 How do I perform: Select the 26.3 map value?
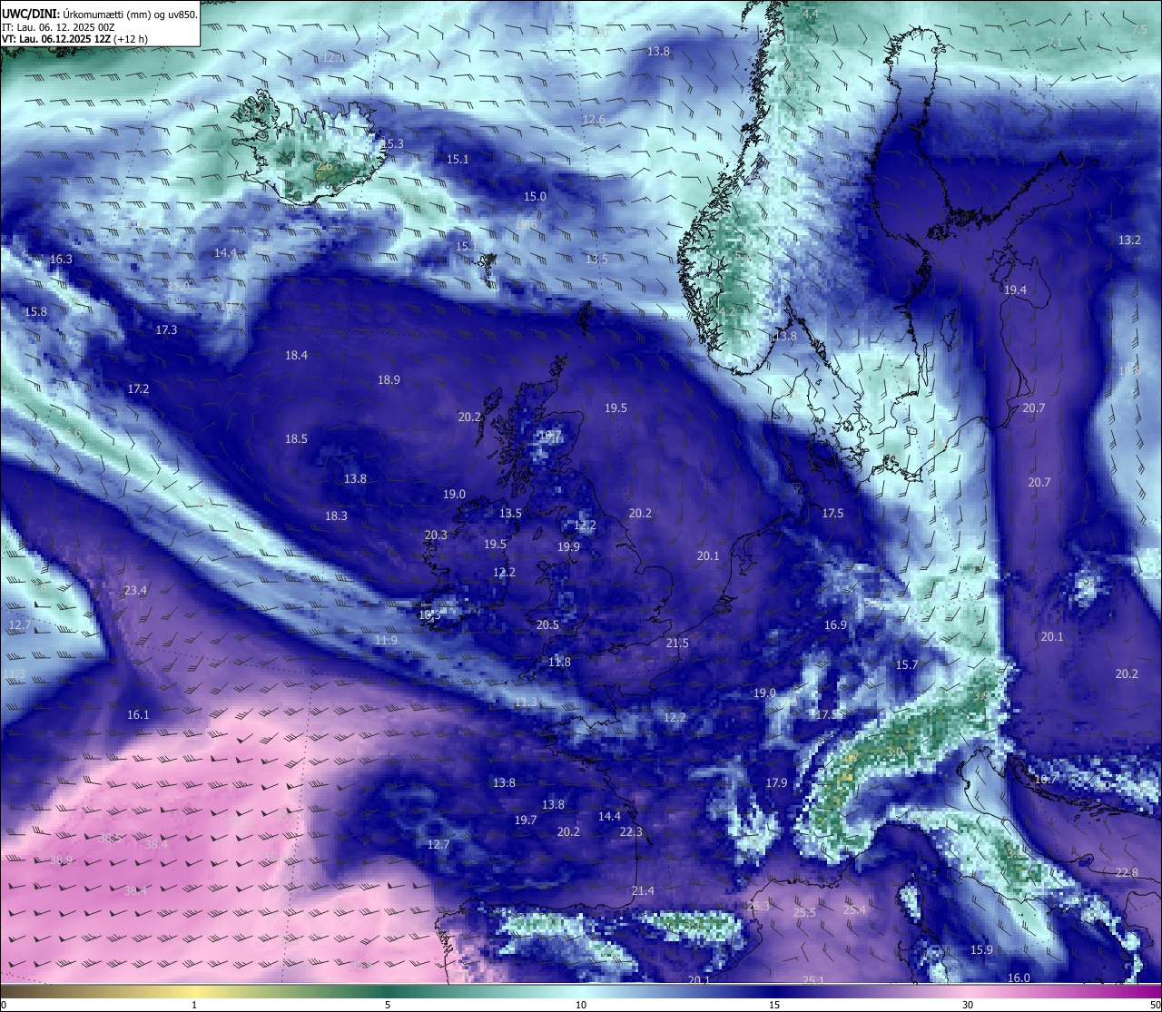pos(758,906)
